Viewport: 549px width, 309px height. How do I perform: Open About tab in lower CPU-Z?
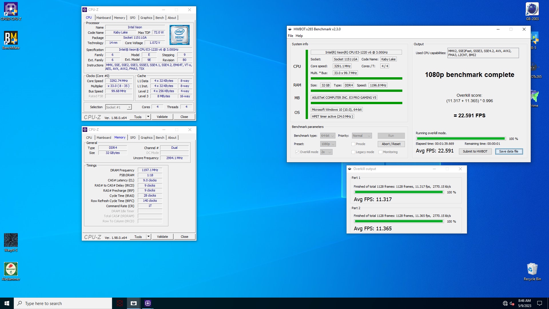pyautogui.click(x=172, y=138)
